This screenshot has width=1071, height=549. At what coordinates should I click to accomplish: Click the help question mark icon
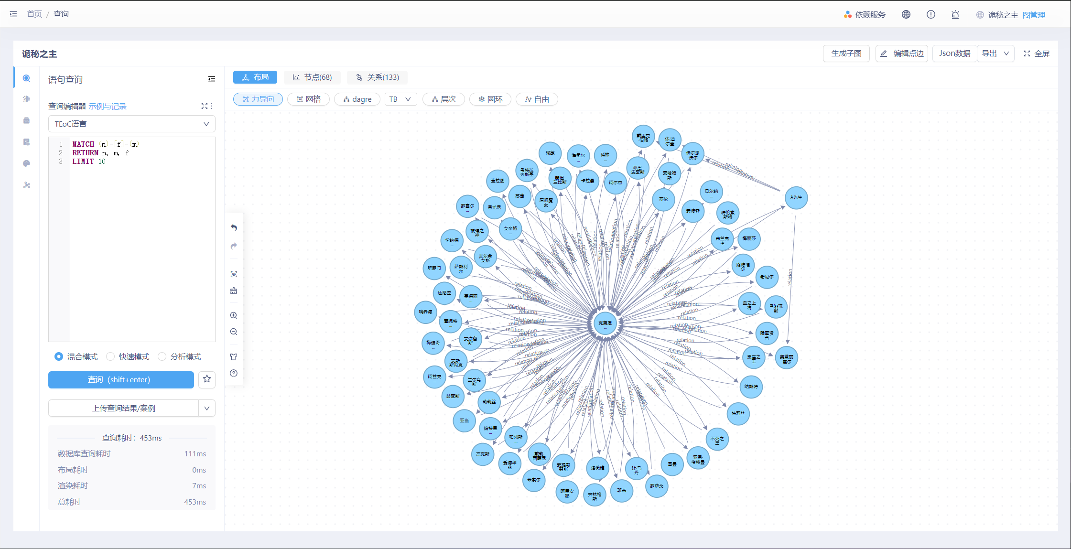pyautogui.click(x=234, y=373)
